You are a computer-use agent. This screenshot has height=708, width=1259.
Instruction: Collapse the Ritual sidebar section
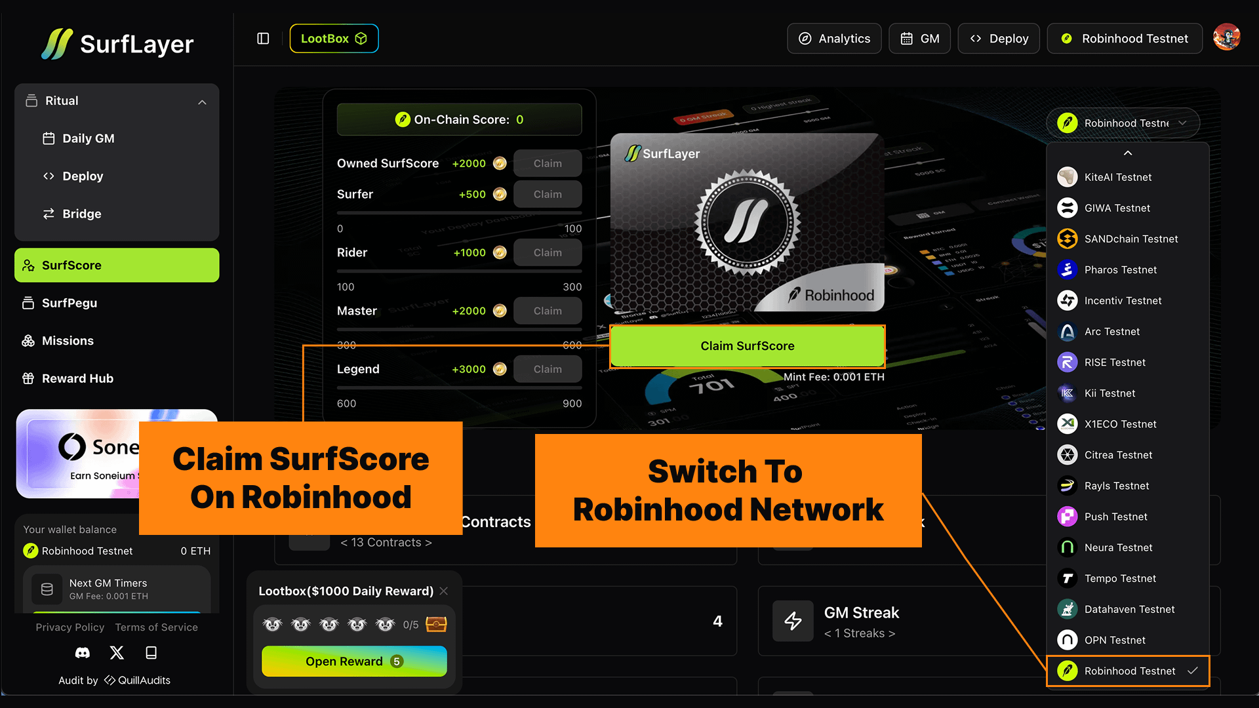(x=202, y=102)
